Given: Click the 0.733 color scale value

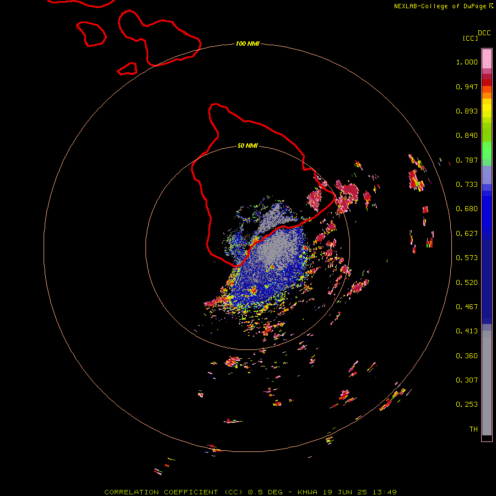Looking at the screenshot, I should [x=467, y=185].
